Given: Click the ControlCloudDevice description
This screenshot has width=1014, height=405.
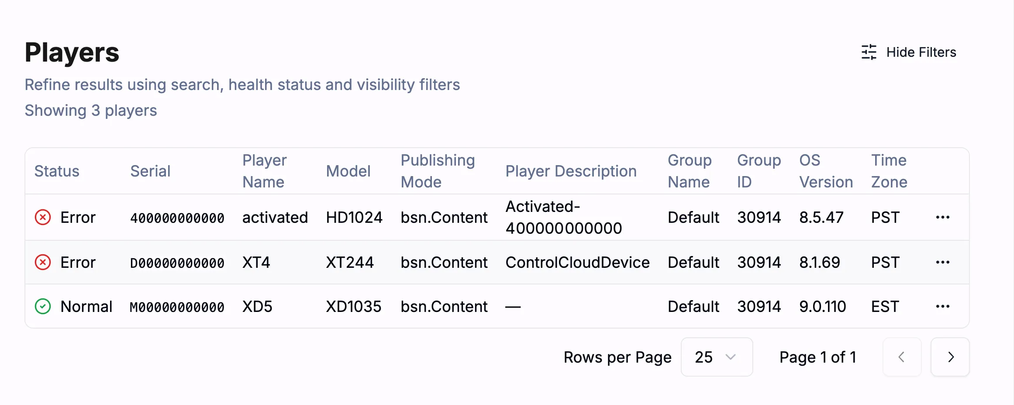Looking at the screenshot, I should [577, 262].
